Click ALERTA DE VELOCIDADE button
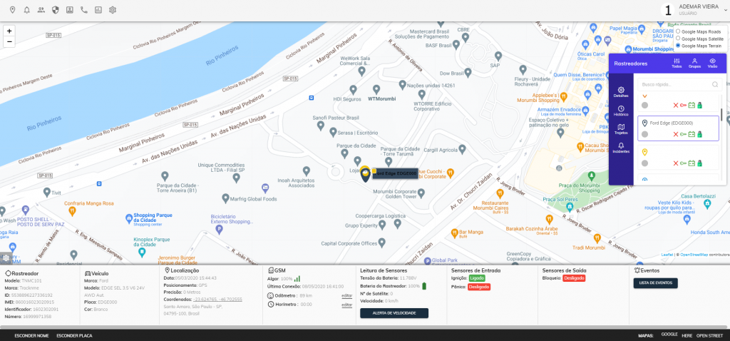The height and width of the screenshot is (341, 730). 394,313
